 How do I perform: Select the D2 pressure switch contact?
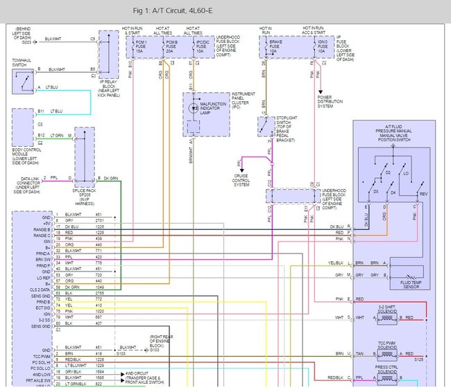pos(384,170)
